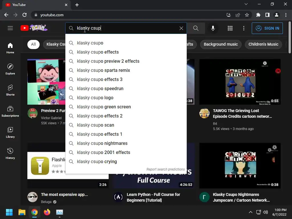Select the Klasky Csupo filter chip
Image resolution: width=292 pixels, height=219 pixels.
(54, 44)
